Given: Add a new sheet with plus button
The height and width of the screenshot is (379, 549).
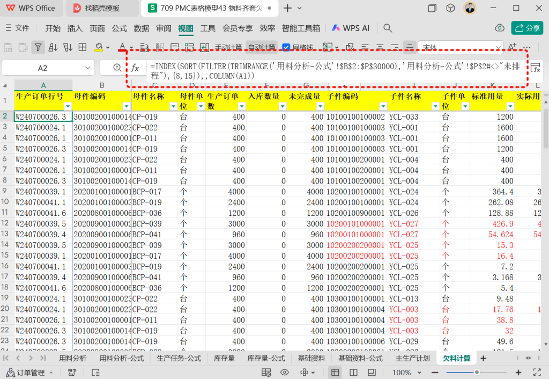Looking at the screenshot, I should click(483, 358).
